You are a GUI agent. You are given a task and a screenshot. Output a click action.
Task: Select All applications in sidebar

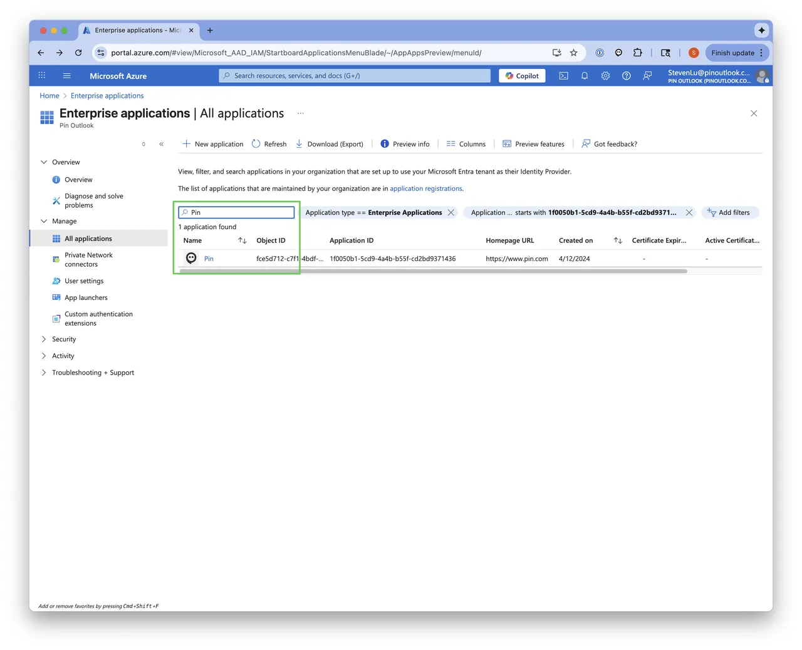(99, 239)
